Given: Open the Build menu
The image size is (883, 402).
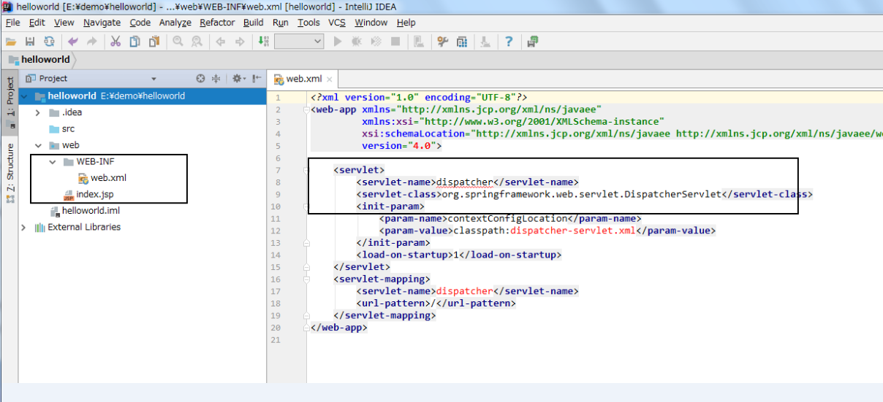Looking at the screenshot, I should (253, 23).
